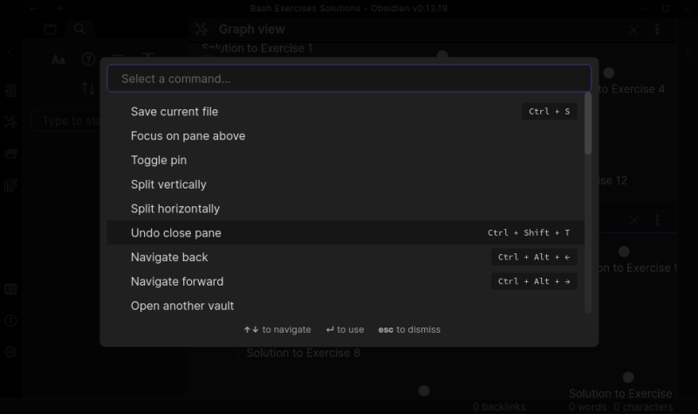Image resolution: width=698 pixels, height=414 pixels.
Task: Open the Settings gear icon
Action: coord(10,352)
